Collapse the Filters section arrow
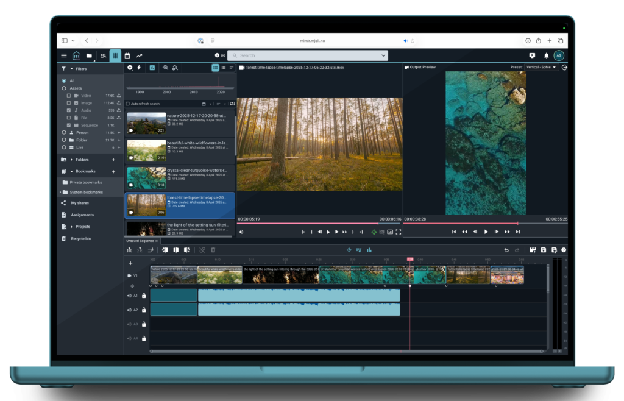 click(72, 69)
